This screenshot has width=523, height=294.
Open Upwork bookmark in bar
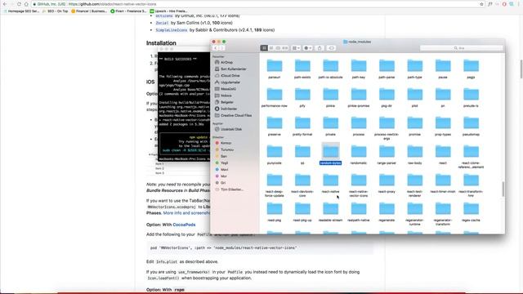(169, 11)
